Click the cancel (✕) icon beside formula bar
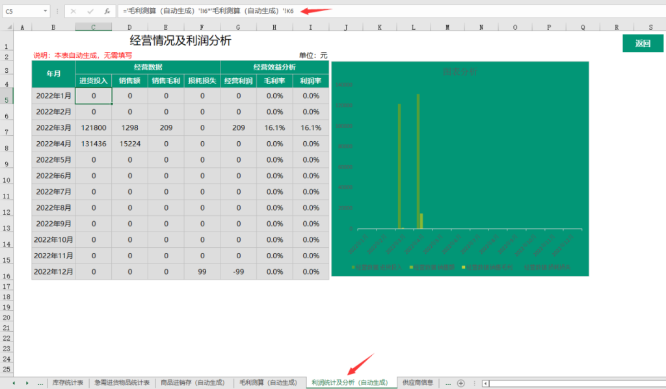The image size is (666, 389). coord(73,10)
